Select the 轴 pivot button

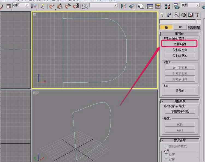click(166, 27)
